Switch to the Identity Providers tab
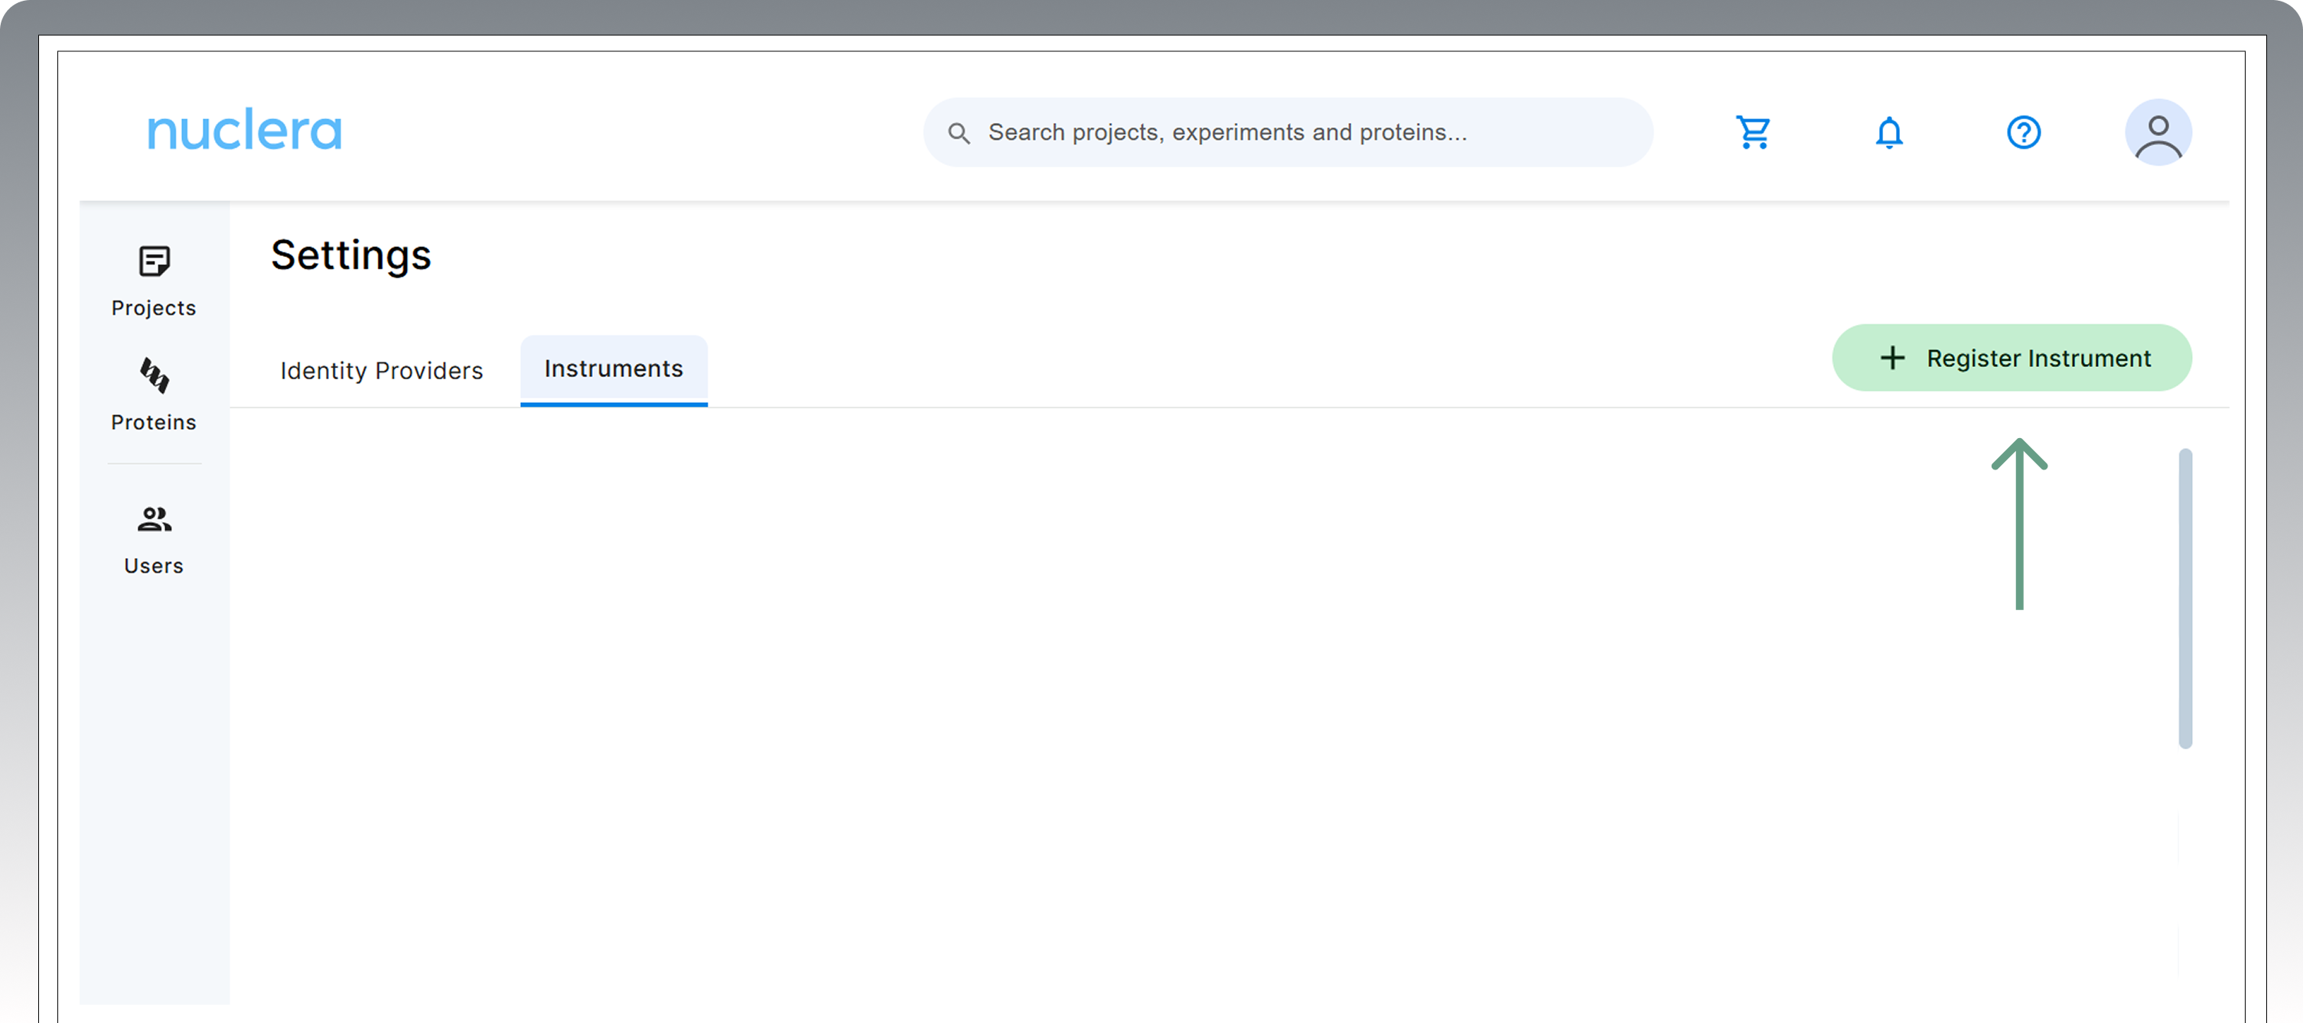Image resolution: width=2303 pixels, height=1023 pixels. [381, 371]
